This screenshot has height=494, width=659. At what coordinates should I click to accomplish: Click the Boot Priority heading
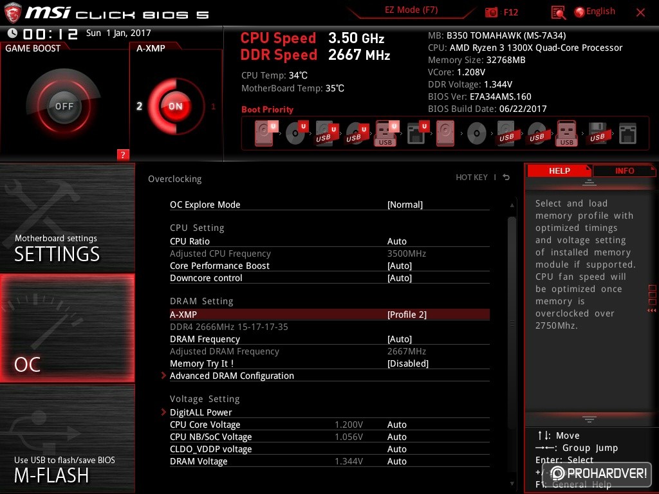click(x=267, y=109)
